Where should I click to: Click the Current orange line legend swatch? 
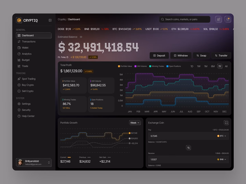(69, 157)
